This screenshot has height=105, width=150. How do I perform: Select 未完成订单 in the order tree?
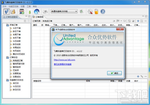coord(17,60)
